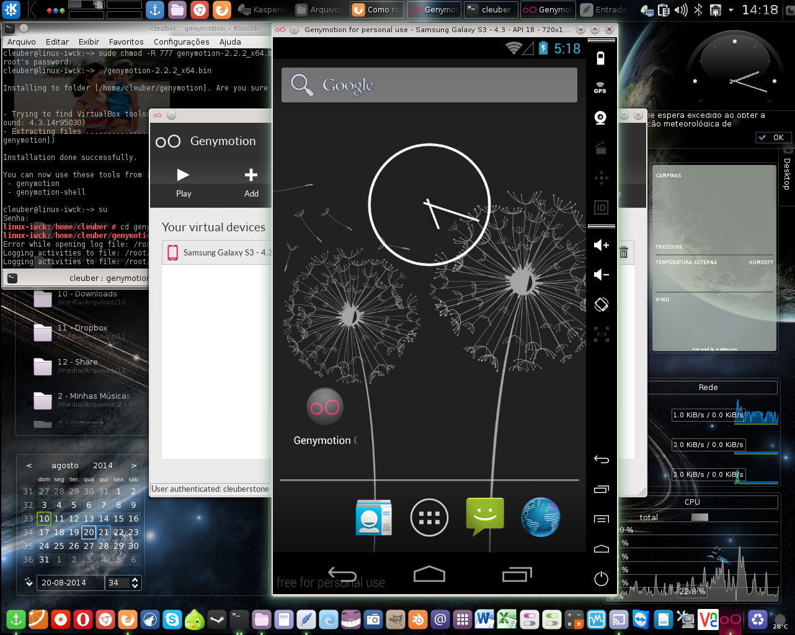Screen dimensions: 795x635
Task: Click Play in Genymotion toolbar
Action: pyautogui.click(x=184, y=182)
